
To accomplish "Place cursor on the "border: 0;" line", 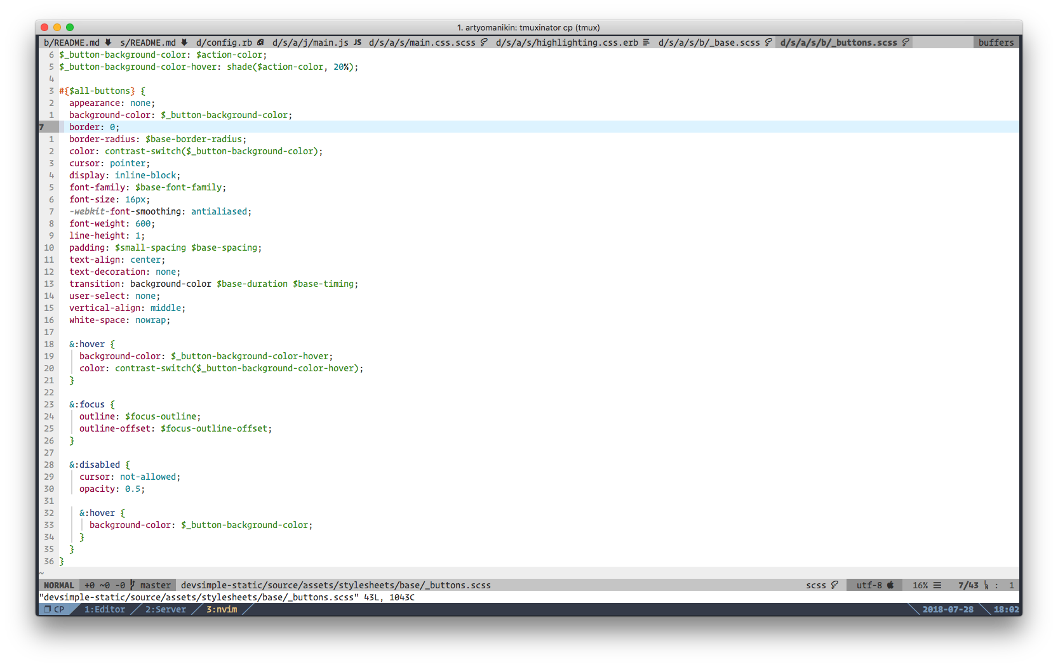I will 94,127.
